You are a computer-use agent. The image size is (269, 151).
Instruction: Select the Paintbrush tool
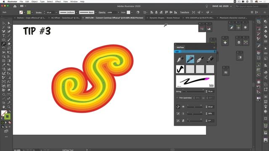point(9,40)
